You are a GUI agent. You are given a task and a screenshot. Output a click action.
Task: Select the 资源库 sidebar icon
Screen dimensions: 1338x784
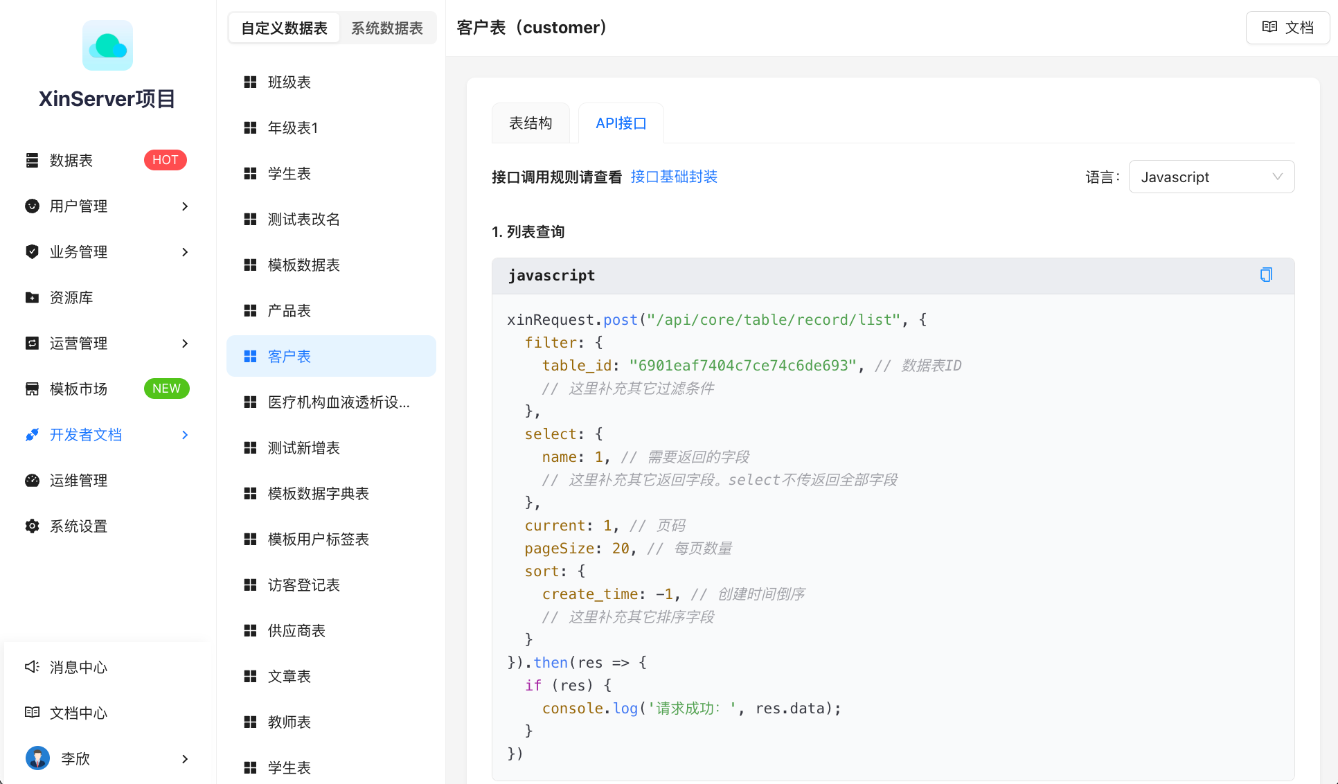pos(70,297)
